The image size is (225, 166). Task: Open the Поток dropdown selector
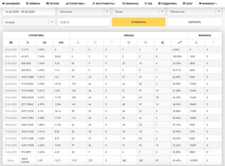(x=161, y=11)
